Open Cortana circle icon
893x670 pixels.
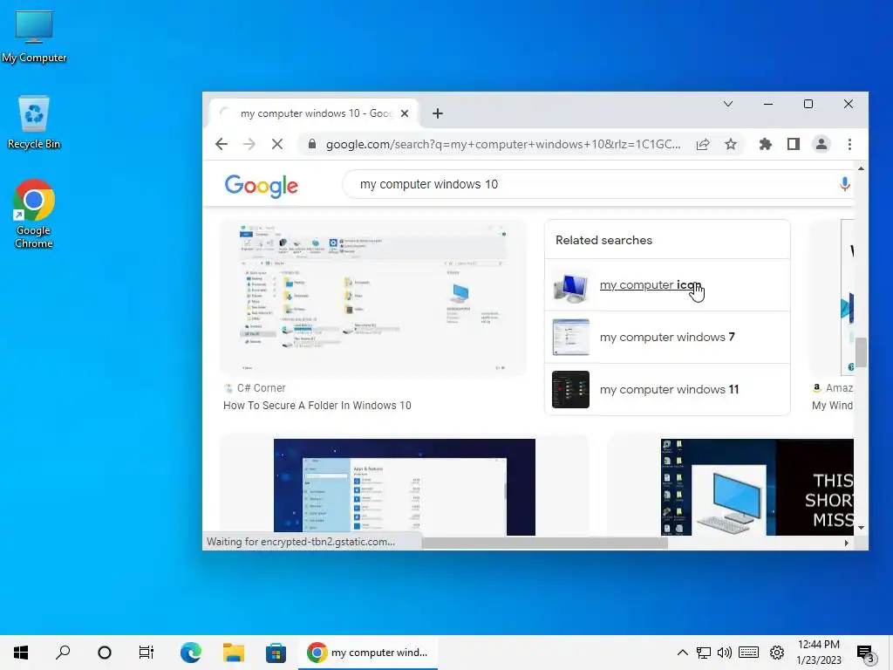coord(105,653)
